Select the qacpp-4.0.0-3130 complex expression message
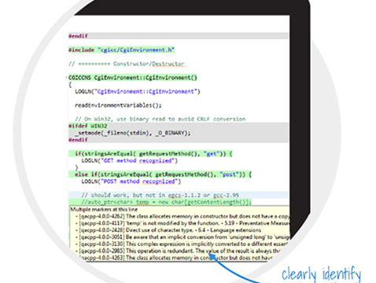This screenshot has height=283, width=376. point(182,244)
